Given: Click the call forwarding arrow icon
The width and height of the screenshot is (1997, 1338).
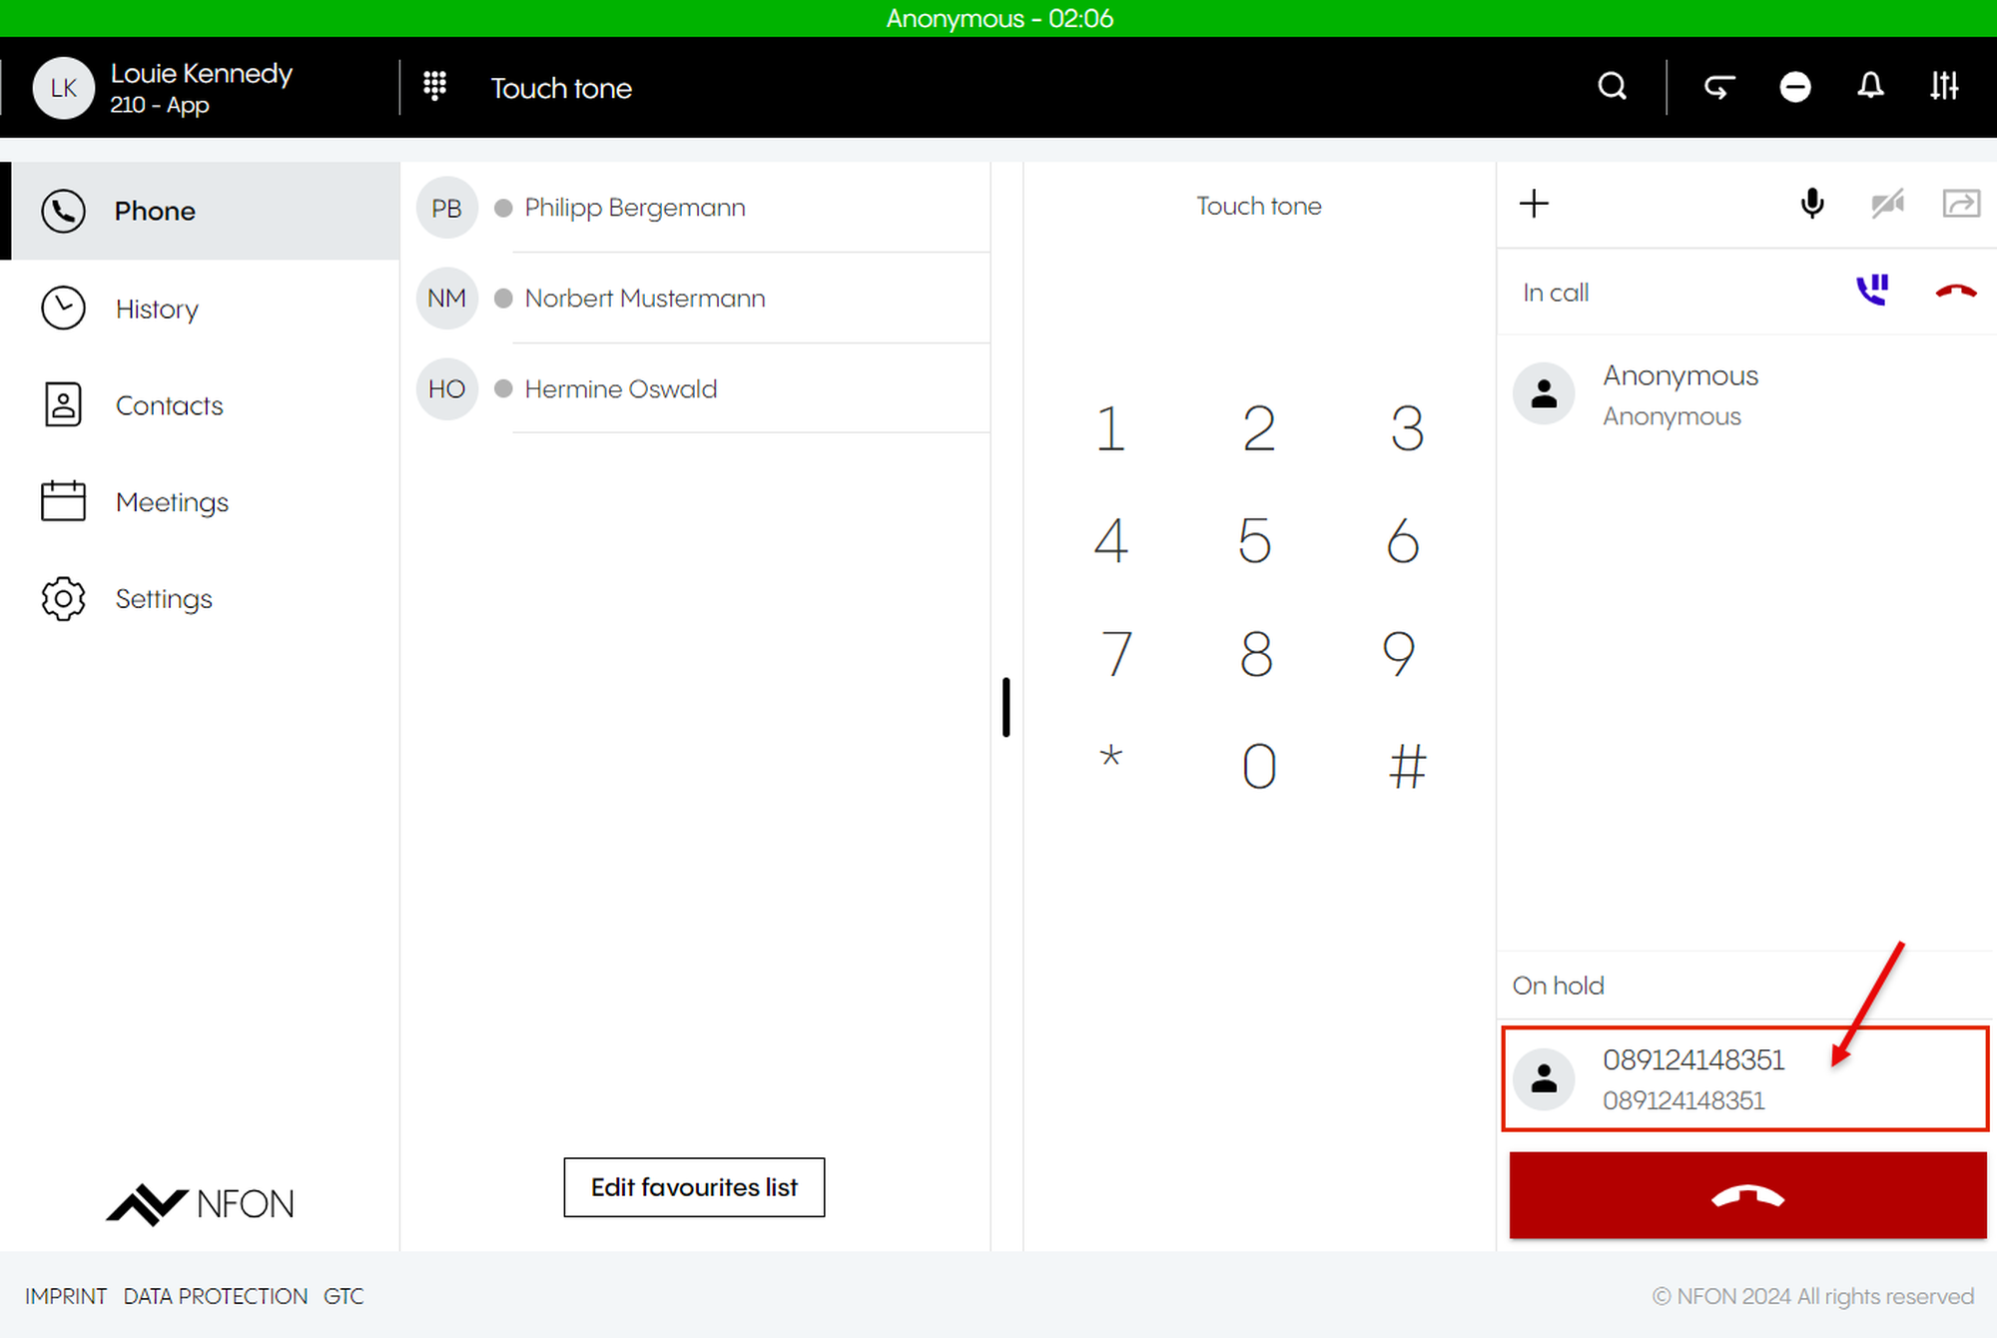Looking at the screenshot, I should tap(1718, 87).
